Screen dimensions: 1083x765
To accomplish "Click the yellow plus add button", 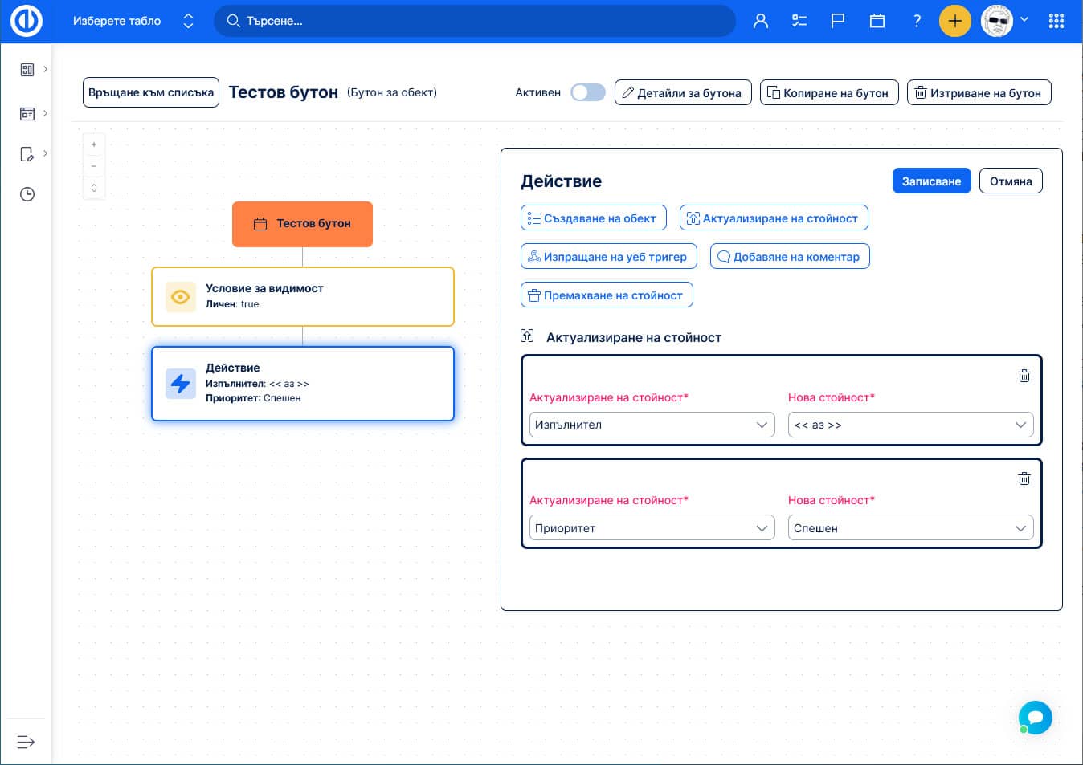I will point(954,21).
